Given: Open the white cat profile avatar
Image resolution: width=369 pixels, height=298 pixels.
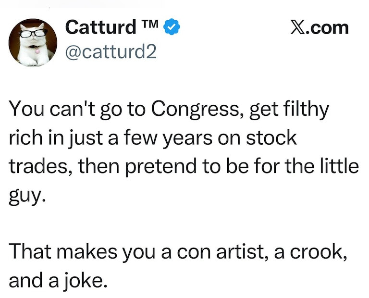Looking at the screenshot, I should tap(33, 42).
